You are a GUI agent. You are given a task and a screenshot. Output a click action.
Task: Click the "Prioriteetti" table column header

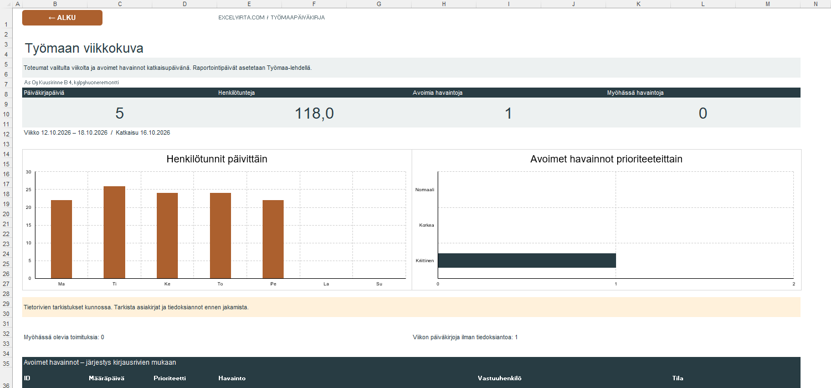pyautogui.click(x=170, y=379)
